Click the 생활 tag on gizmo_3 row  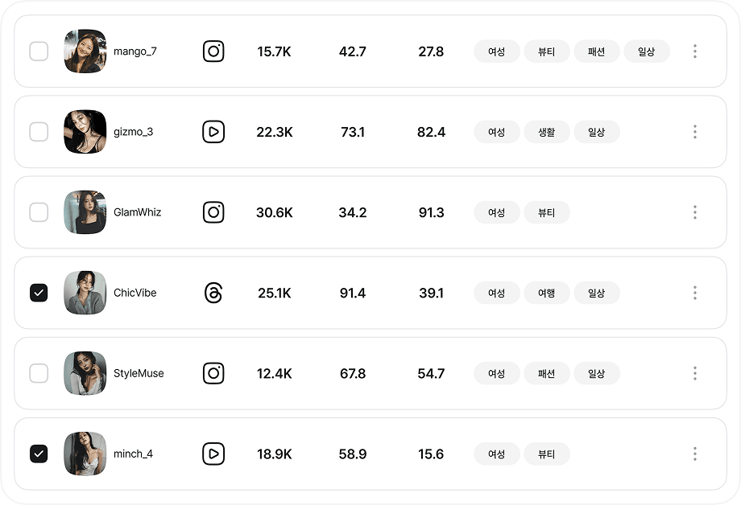point(546,132)
